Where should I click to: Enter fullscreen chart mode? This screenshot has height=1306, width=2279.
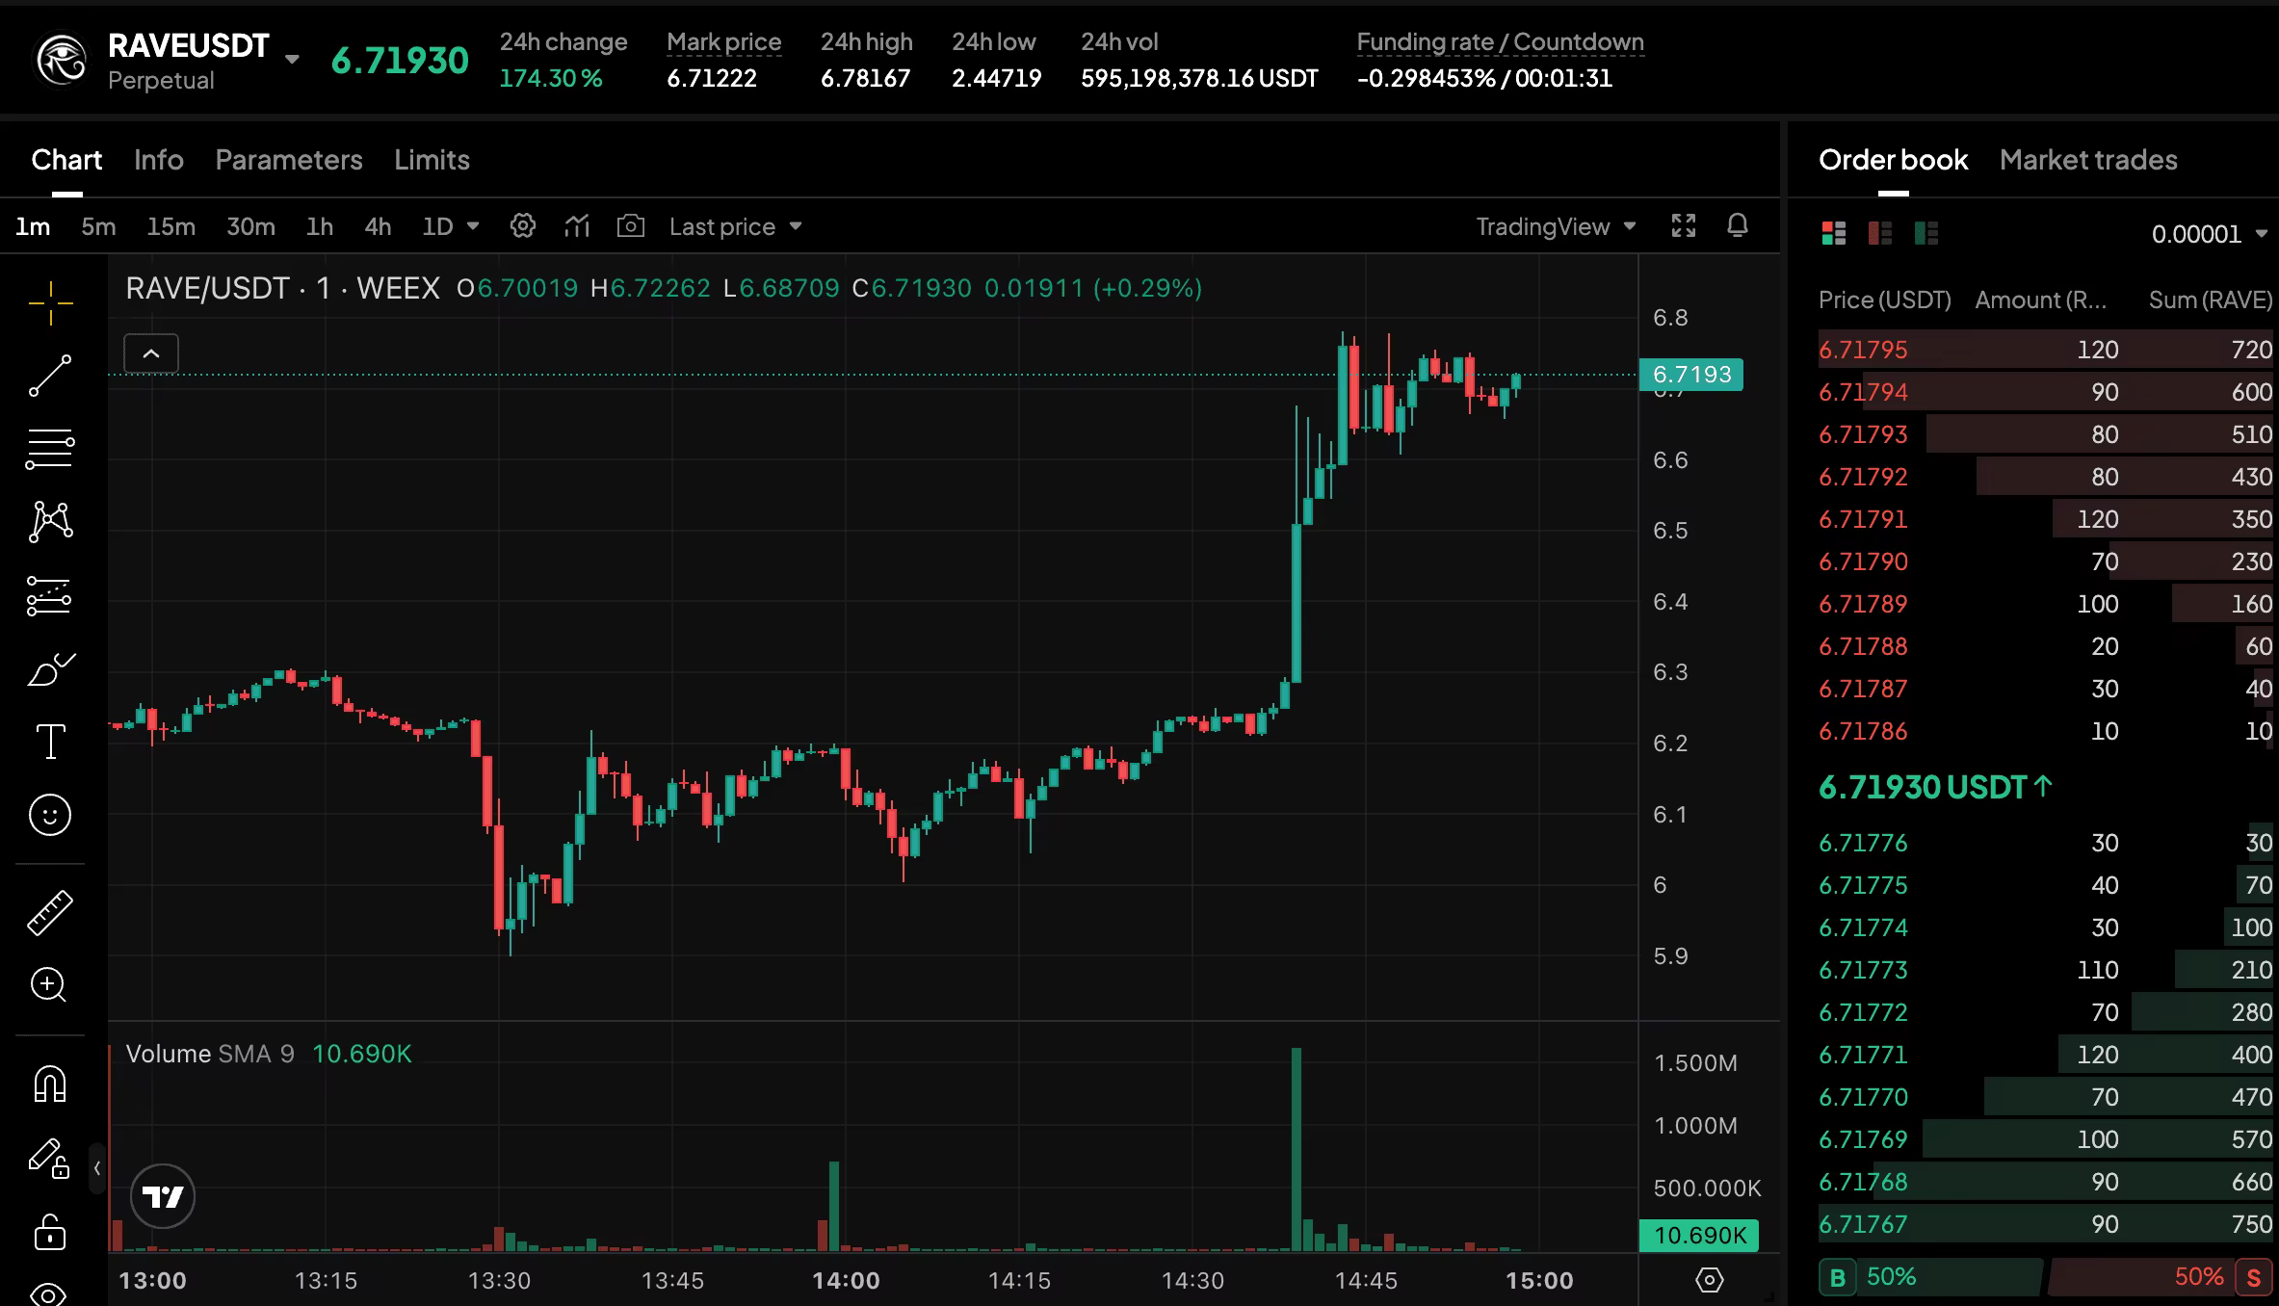click(1684, 226)
